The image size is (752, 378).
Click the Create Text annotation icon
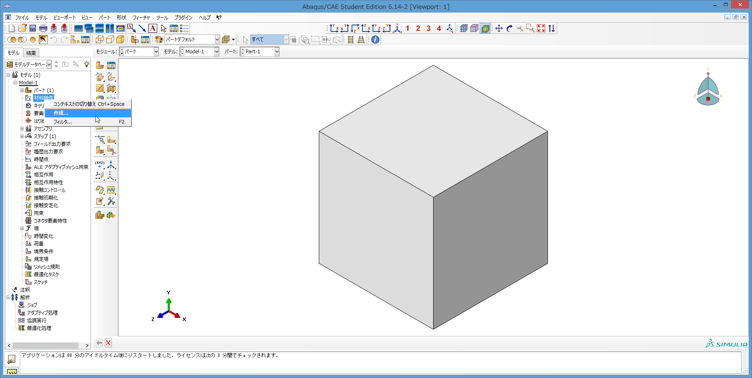tap(153, 28)
